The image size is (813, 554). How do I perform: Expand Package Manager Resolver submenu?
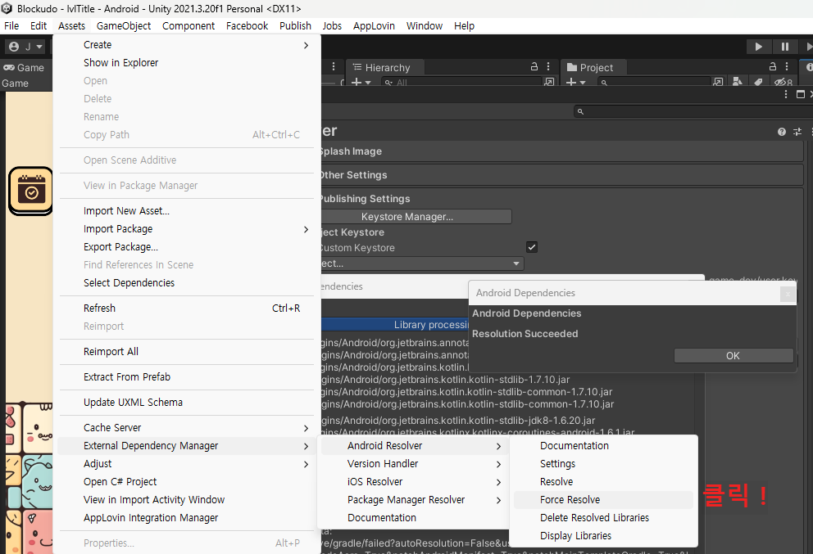click(x=414, y=500)
